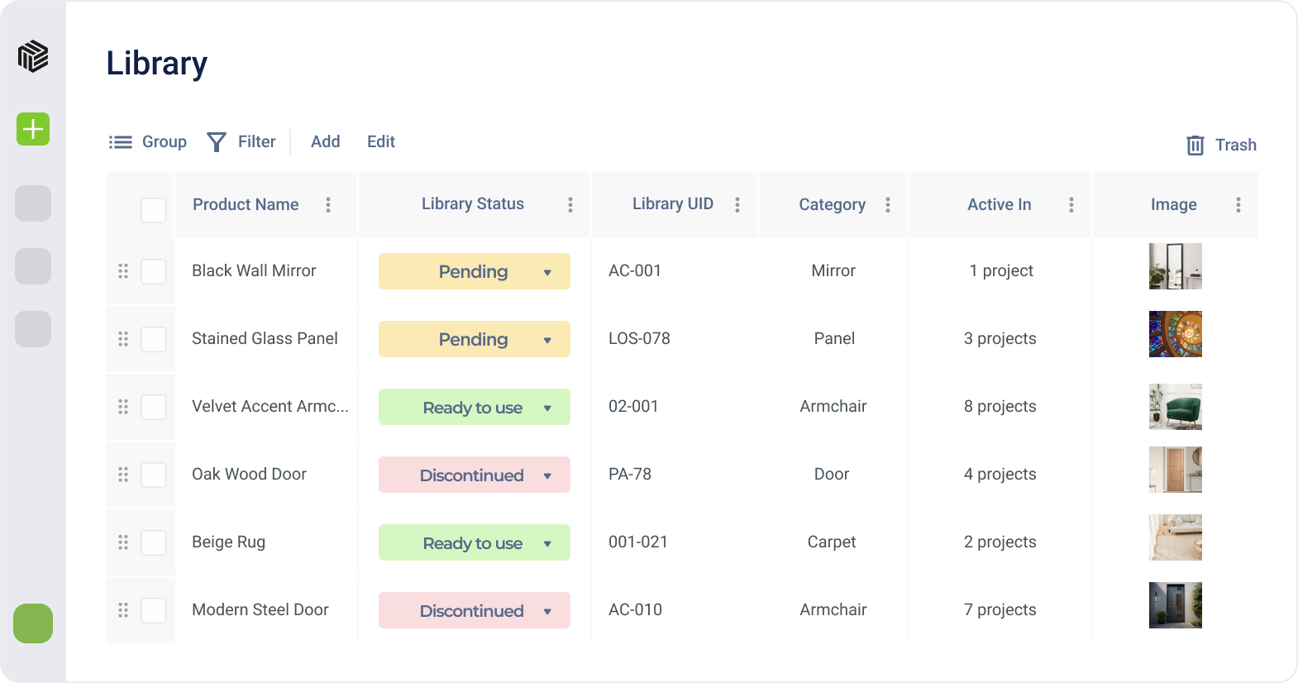Tick the checkbox for Stained Glass Panel

[x=154, y=339]
